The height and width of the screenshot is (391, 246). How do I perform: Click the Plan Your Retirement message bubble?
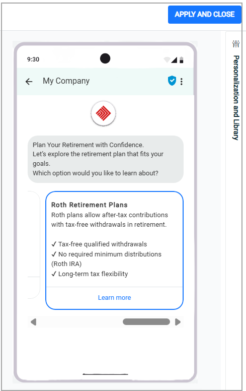pos(106,159)
